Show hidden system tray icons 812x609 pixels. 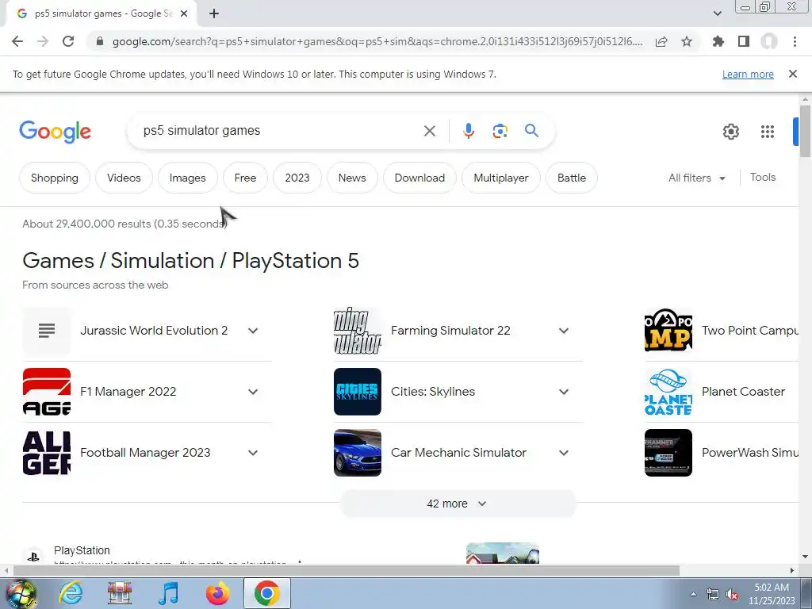693,595
